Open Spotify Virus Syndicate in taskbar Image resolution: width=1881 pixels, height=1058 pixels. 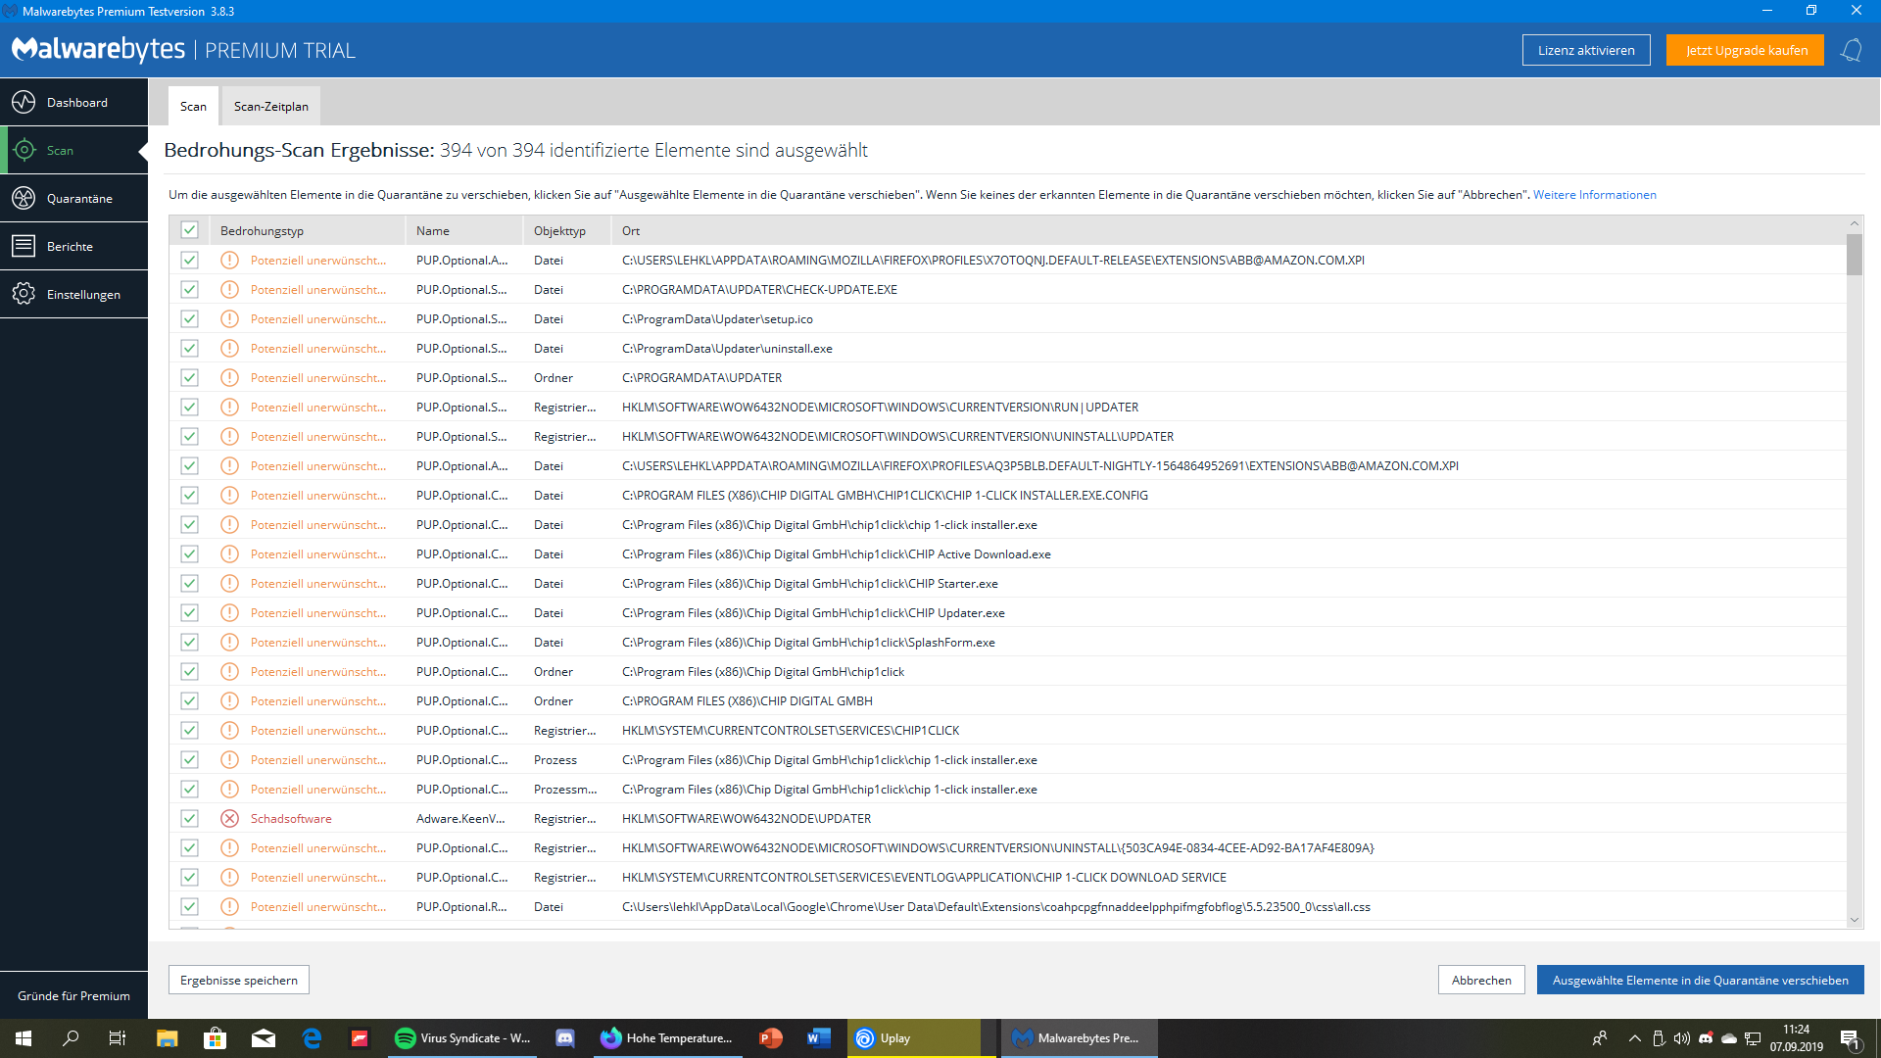pyautogui.click(x=462, y=1038)
